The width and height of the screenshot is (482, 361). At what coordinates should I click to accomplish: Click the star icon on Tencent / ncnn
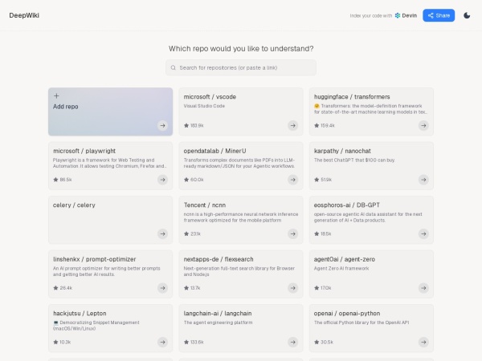(186, 233)
